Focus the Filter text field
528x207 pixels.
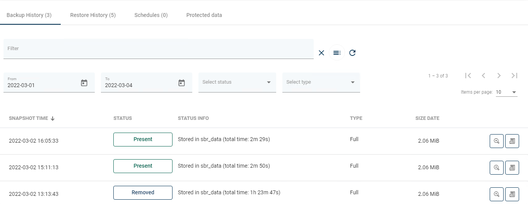tap(158, 49)
